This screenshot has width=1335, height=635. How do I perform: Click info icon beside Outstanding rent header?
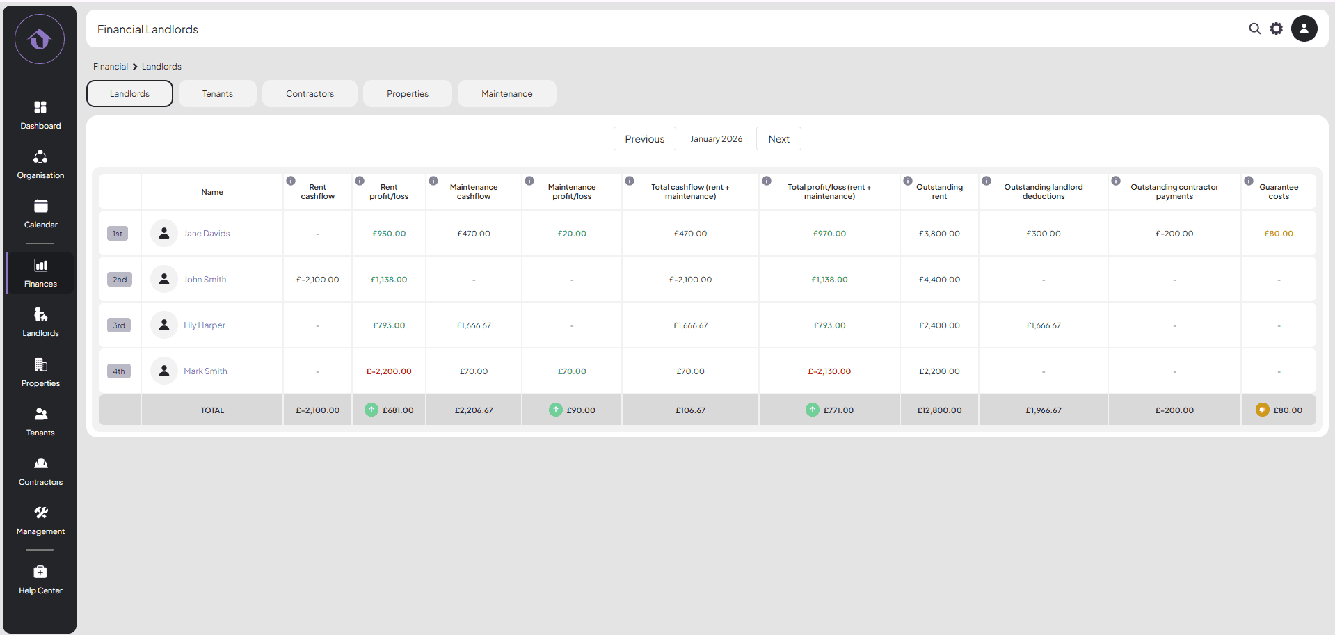point(908,181)
